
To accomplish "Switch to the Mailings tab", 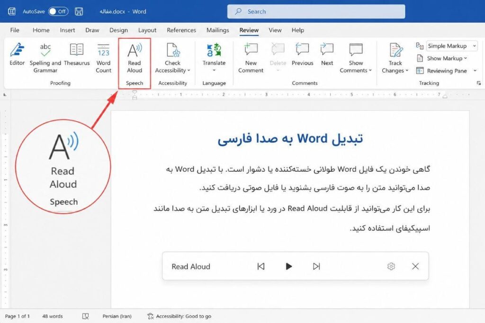I will pos(218,30).
